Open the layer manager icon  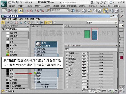(x=84, y=11)
